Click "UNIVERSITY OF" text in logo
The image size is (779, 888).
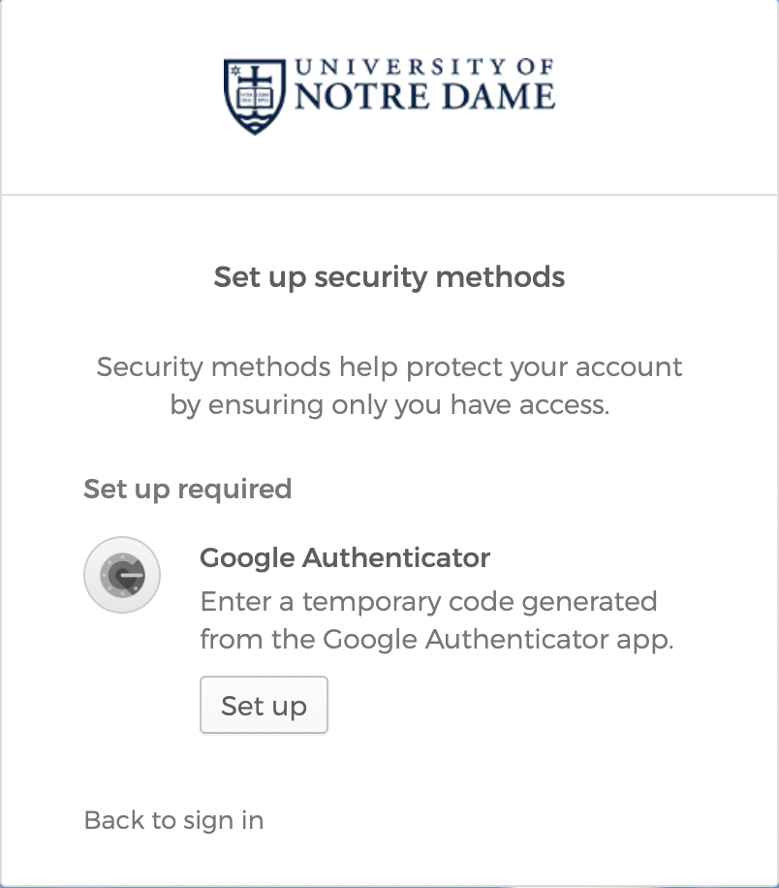[x=423, y=68]
